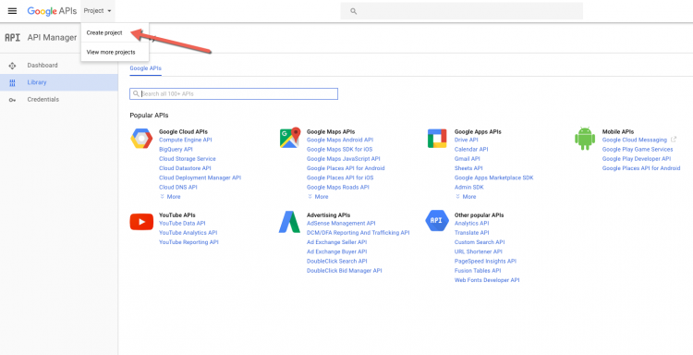Expand More under Google Apps APIs
The width and height of the screenshot is (693, 355).
pos(466,197)
